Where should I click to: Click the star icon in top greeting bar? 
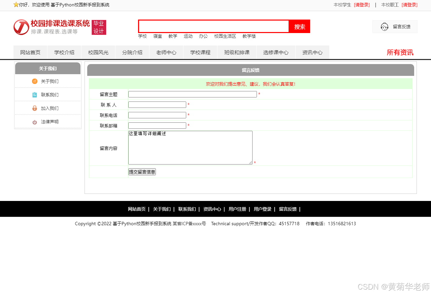click(x=16, y=5)
